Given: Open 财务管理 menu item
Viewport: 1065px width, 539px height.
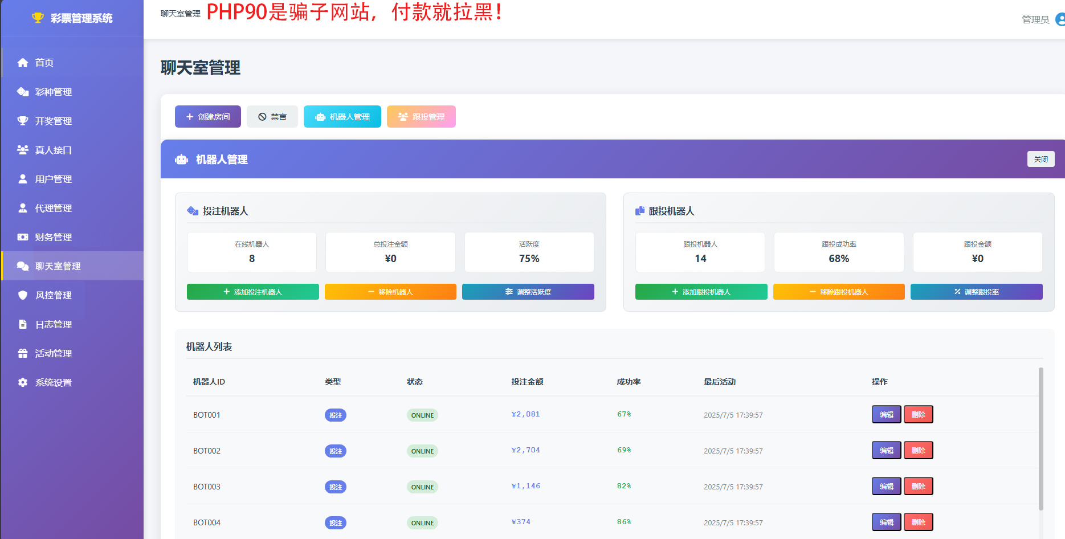Looking at the screenshot, I should click(54, 237).
